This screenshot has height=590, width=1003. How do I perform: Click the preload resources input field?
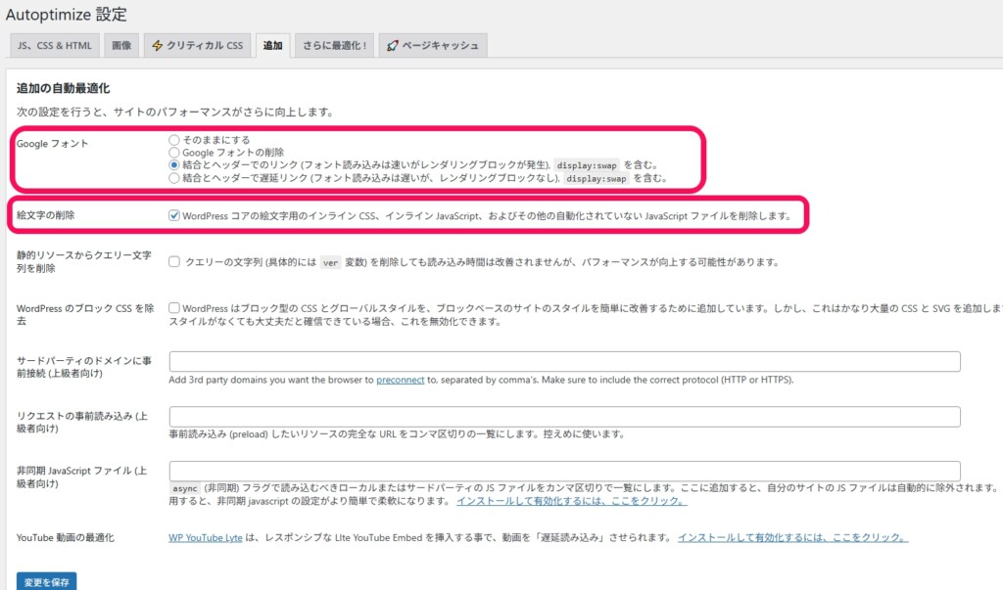pyautogui.click(x=565, y=416)
